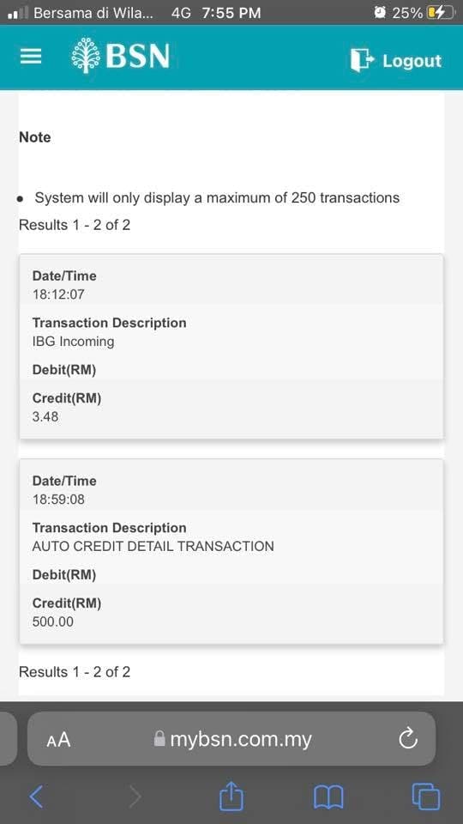Tap the previous tab sliver left of the address bar

click(x=8, y=739)
